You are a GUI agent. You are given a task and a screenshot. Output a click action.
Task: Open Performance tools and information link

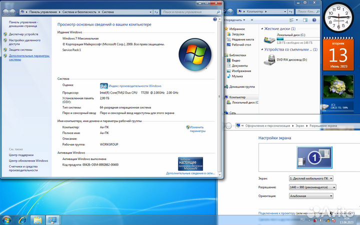pyautogui.click(x=23, y=168)
